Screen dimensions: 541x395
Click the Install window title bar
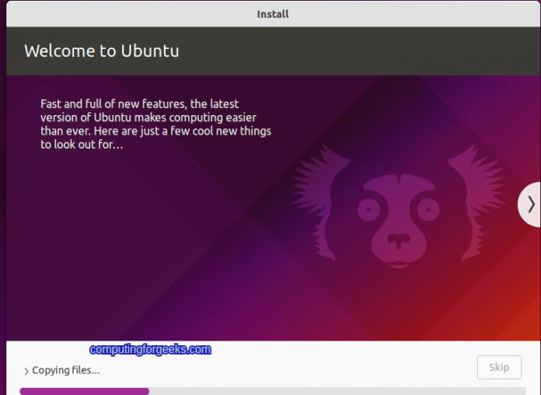(273, 14)
